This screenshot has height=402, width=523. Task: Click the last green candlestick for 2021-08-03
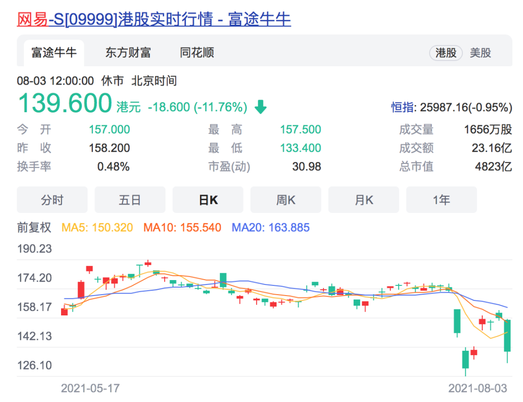(x=508, y=336)
